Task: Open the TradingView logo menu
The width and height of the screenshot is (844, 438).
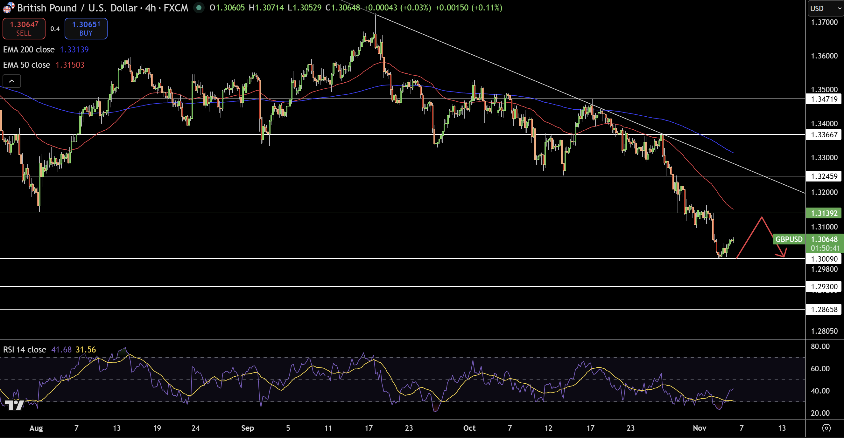Action: [14, 406]
